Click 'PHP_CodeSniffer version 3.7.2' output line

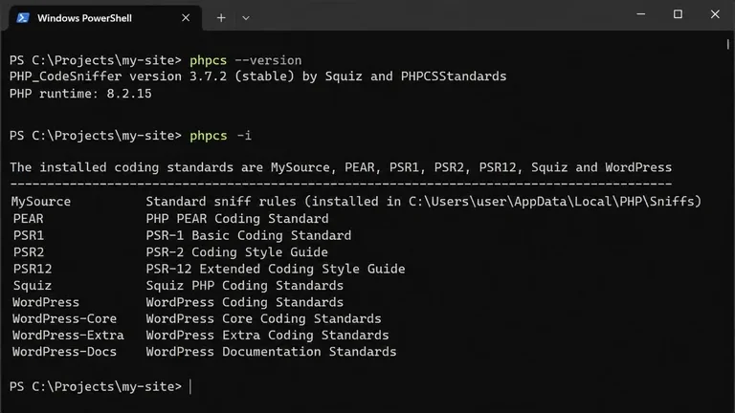[257, 76]
